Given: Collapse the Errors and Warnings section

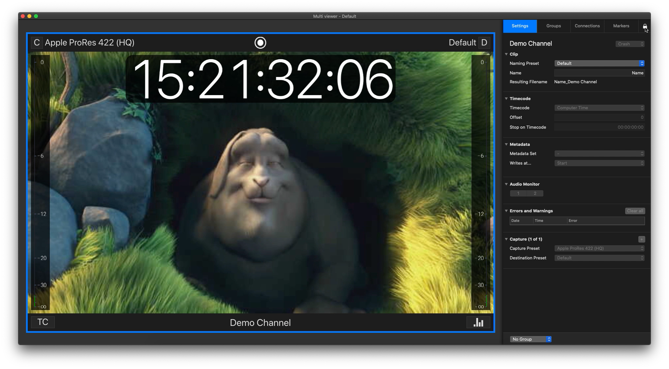Looking at the screenshot, I should [x=506, y=211].
